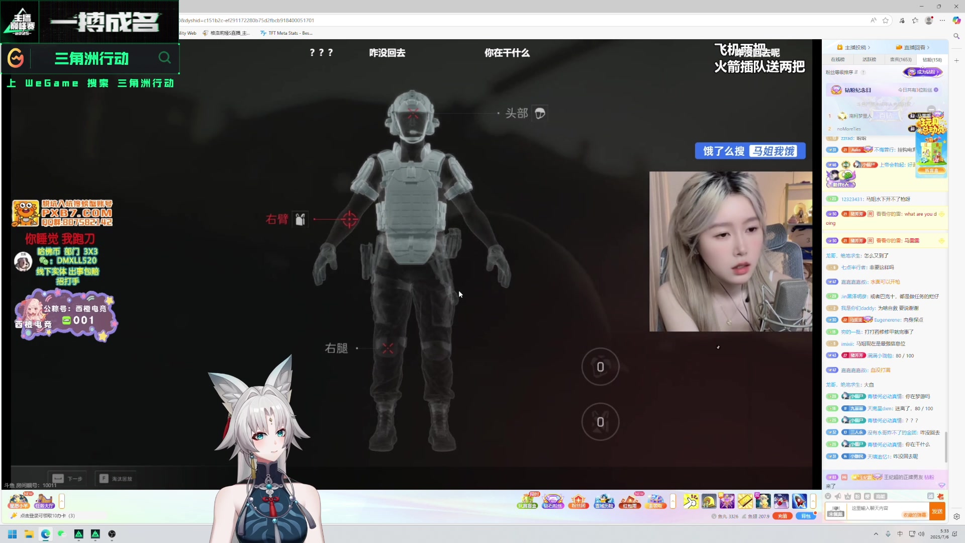Viewport: 965px width, 543px height.
Task: Toggle the 中 input method indicator
Action: (x=900, y=534)
